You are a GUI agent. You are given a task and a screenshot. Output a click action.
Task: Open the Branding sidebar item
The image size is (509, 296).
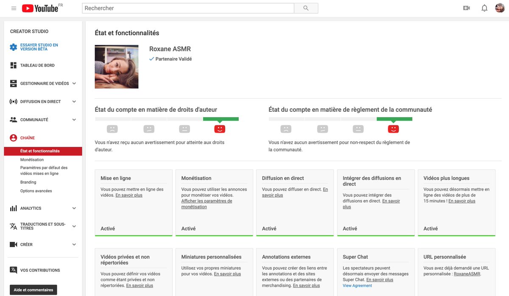pos(28,182)
